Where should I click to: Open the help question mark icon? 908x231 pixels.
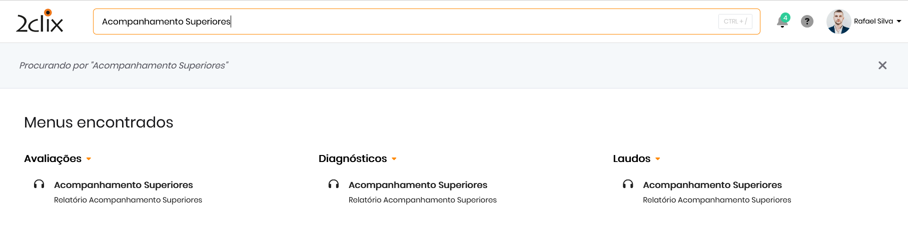pyautogui.click(x=807, y=21)
